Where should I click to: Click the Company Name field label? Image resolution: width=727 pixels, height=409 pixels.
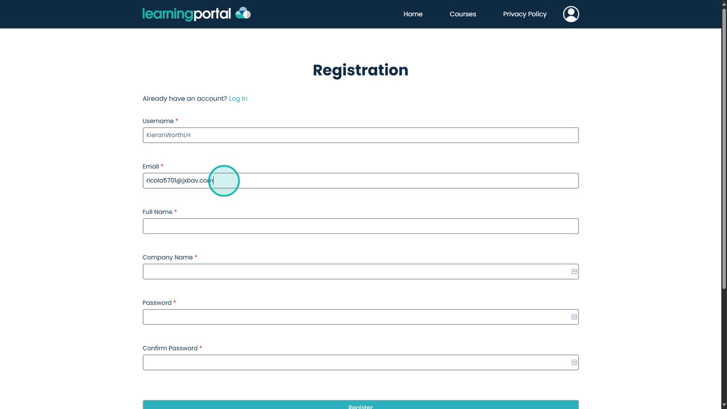point(168,257)
